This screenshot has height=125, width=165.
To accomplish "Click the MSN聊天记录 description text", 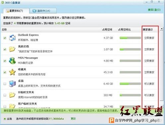I will (26, 63).
